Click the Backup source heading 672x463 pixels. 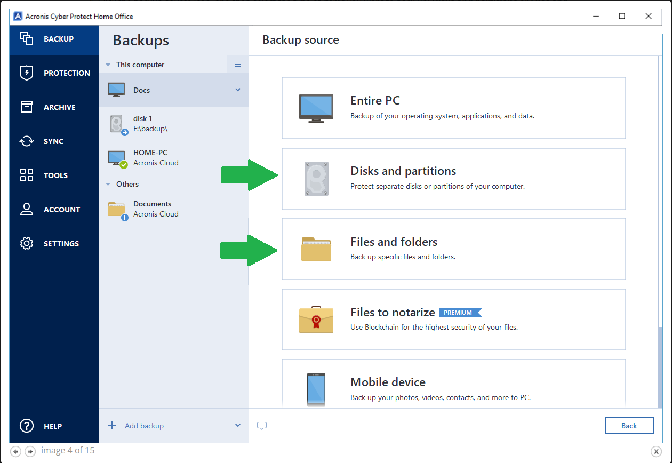pos(301,40)
